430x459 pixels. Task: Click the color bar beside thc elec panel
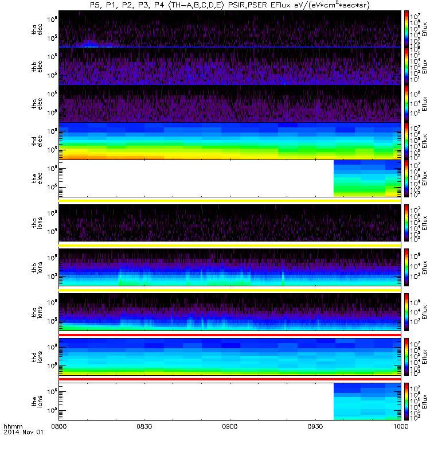click(x=406, y=104)
